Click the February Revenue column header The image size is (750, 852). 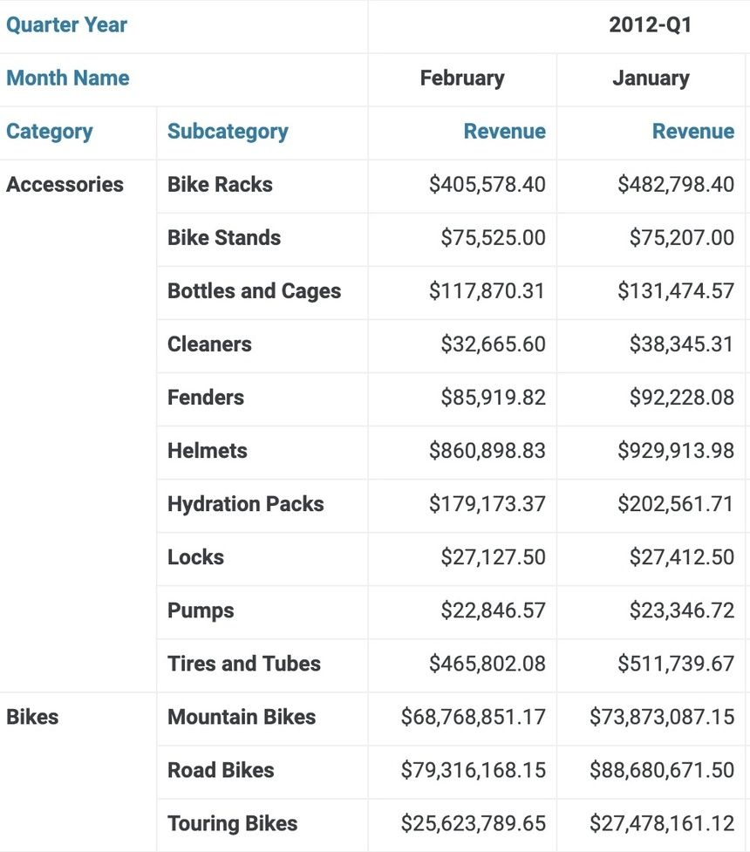point(504,132)
